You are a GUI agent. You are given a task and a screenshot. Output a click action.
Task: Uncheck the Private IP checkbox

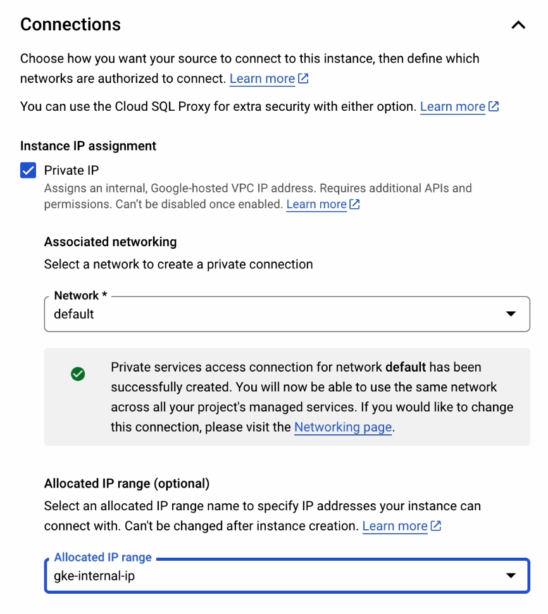tap(28, 170)
